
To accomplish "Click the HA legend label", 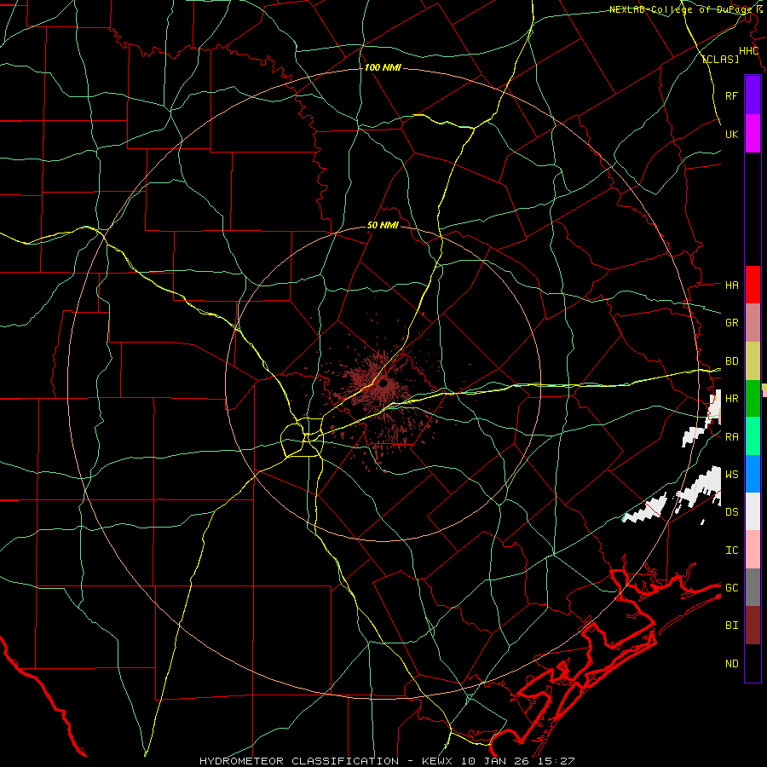I will point(731,285).
